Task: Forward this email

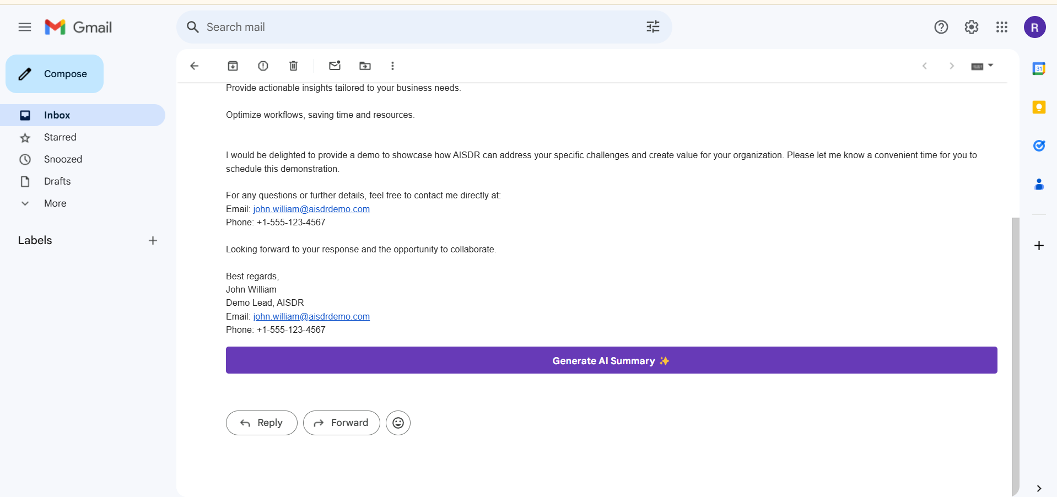Action: pos(342,423)
